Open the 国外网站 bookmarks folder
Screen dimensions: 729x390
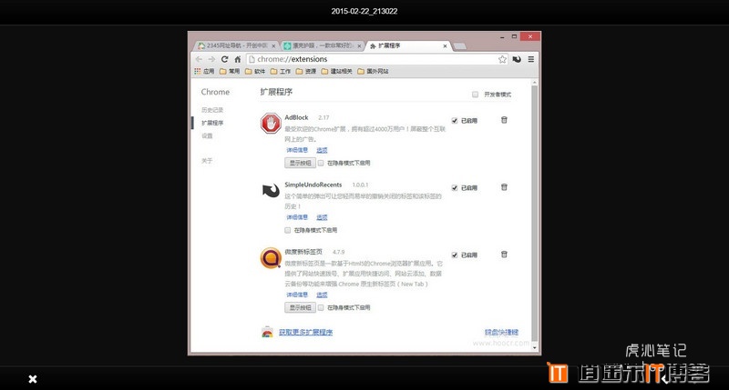coord(373,72)
